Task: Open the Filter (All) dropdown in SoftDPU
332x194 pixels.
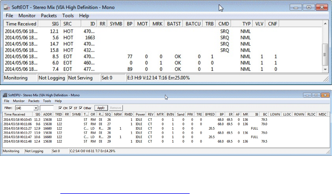Action: [36, 108]
